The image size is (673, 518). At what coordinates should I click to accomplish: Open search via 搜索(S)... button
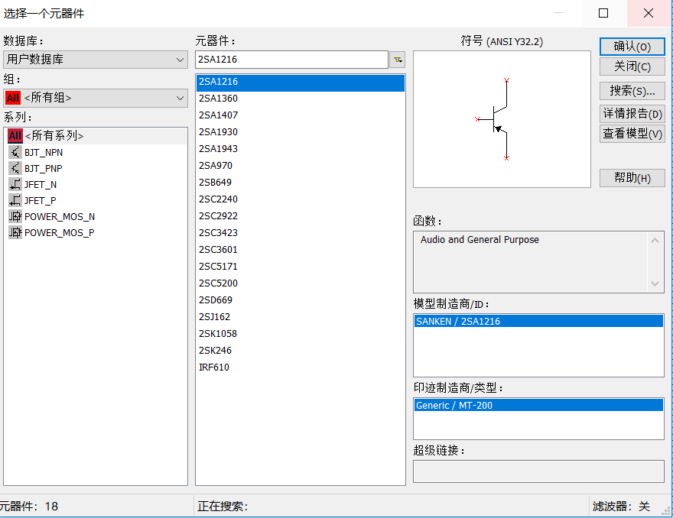pos(632,91)
